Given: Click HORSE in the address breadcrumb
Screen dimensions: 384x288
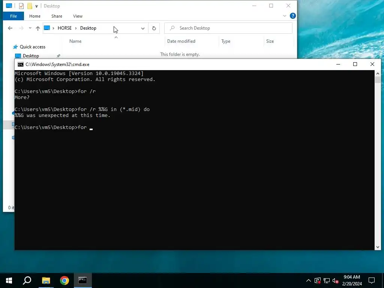Looking at the screenshot, I should pyautogui.click(x=64, y=28).
